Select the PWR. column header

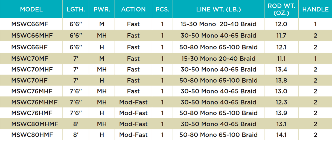coord(102,9)
